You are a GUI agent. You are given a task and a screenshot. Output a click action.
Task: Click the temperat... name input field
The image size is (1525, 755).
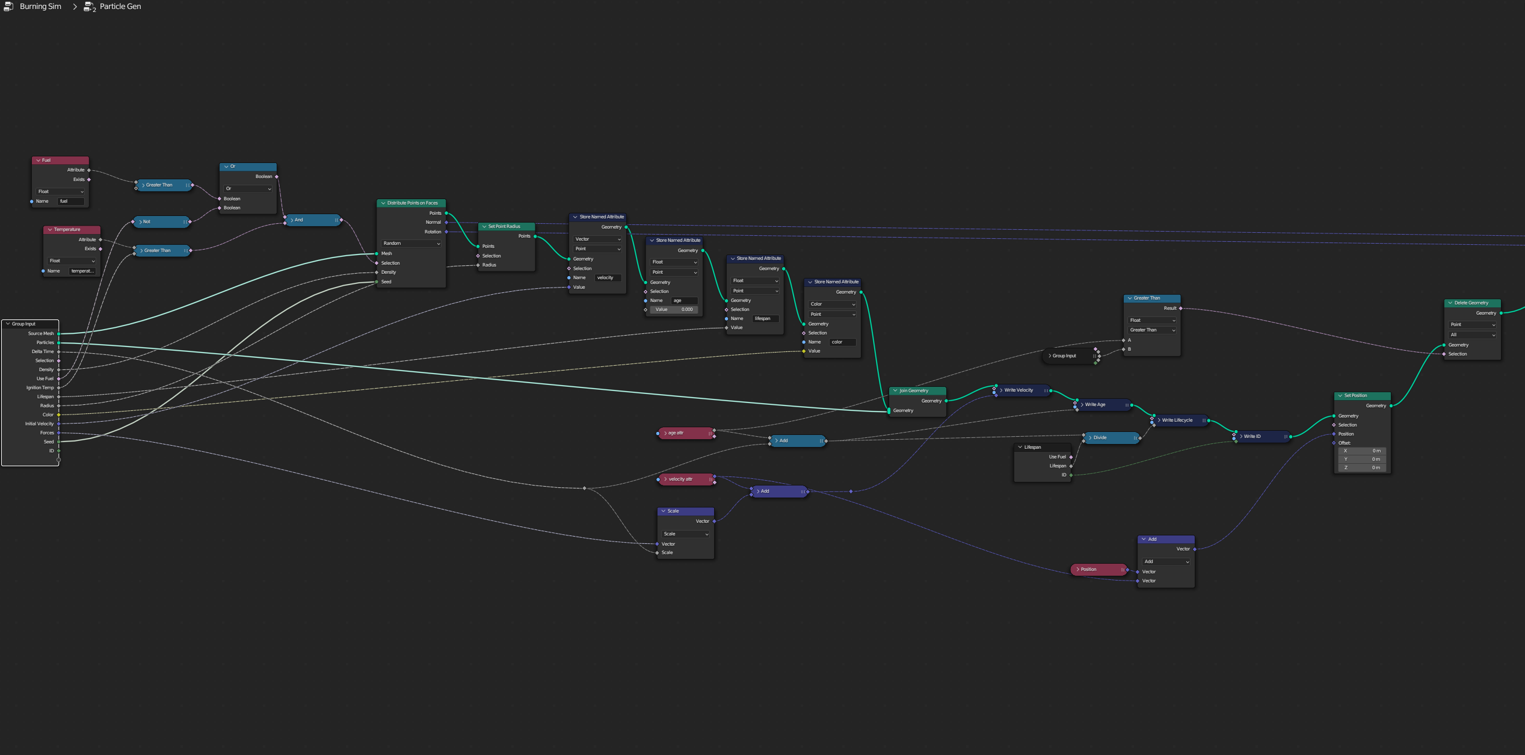tap(82, 271)
